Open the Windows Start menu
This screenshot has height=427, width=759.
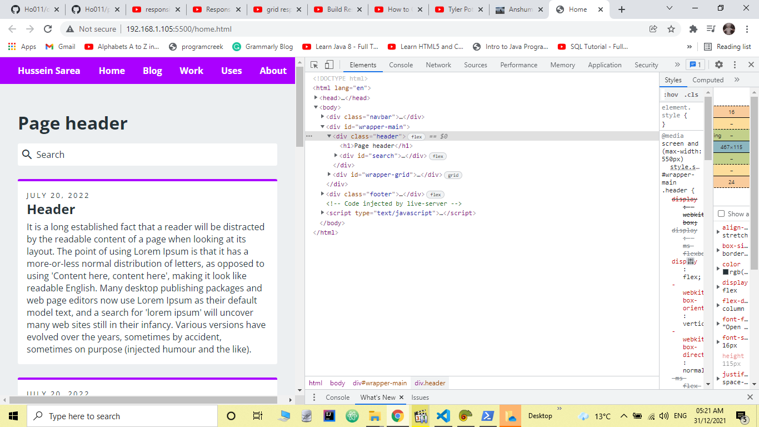pyautogui.click(x=13, y=416)
